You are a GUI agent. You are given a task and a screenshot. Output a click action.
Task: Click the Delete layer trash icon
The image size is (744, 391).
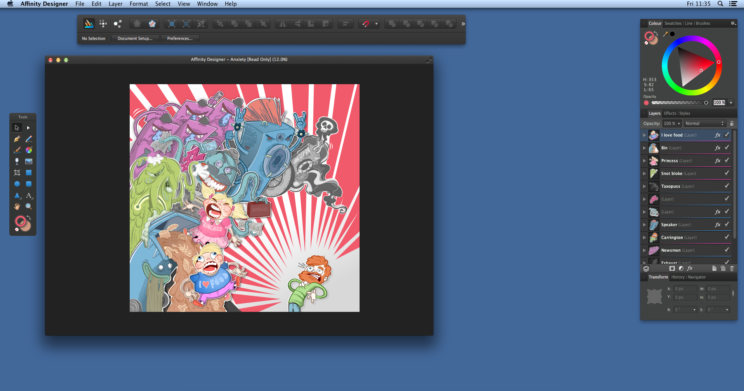coord(732,268)
